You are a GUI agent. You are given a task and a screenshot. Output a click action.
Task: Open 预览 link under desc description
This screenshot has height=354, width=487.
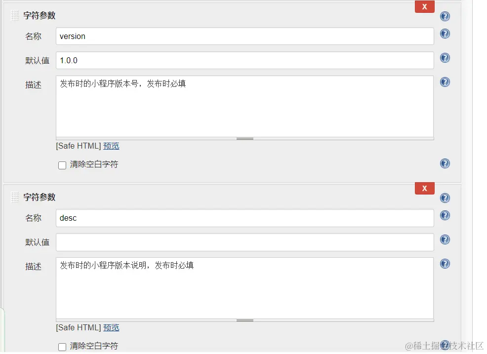point(111,328)
